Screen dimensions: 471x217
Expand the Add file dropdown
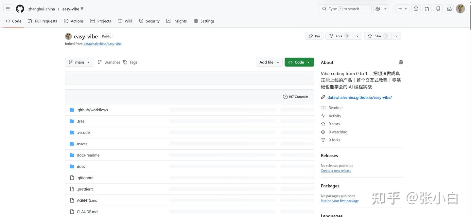[x=269, y=62]
